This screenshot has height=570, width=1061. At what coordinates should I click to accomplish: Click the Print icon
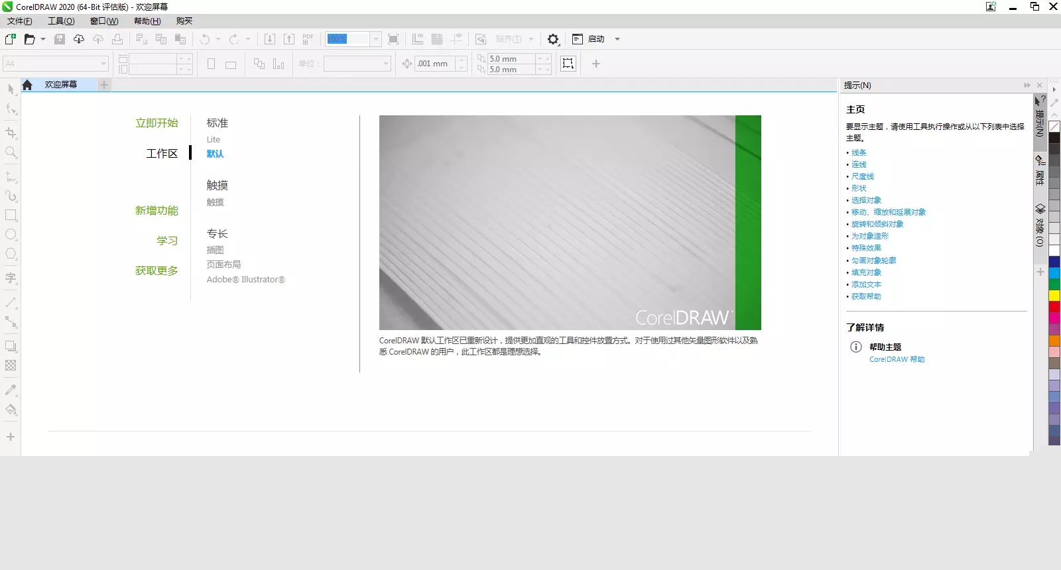(117, 39)
